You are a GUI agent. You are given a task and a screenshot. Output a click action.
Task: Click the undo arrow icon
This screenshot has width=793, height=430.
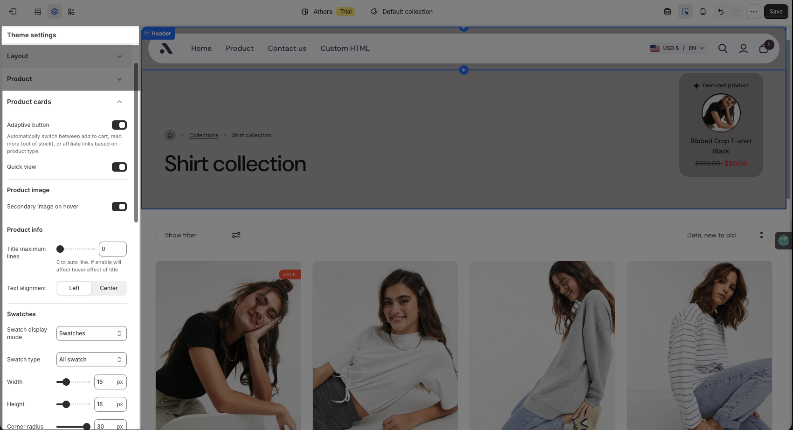click(721, 12)
